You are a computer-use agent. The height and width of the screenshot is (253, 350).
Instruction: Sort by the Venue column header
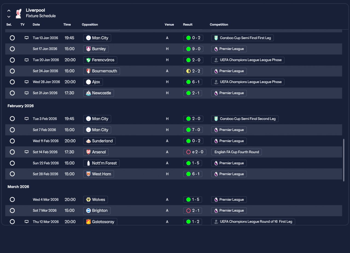tap(169, 25)
